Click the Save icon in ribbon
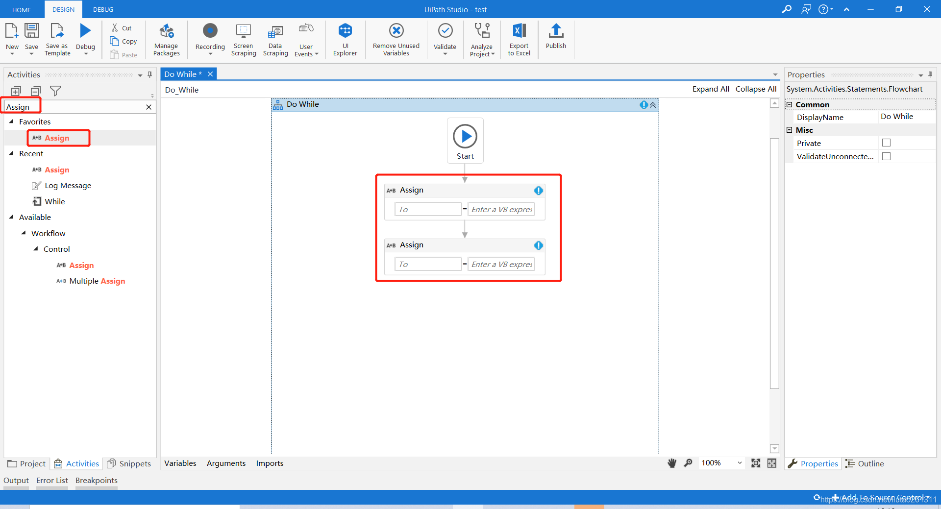The image size is (941, 509). 31,31
